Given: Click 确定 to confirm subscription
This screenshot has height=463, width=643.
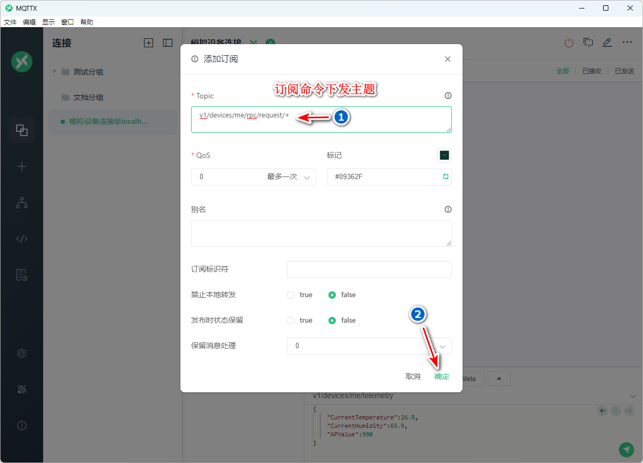Looking at the screenshot, I should [442, 376].
